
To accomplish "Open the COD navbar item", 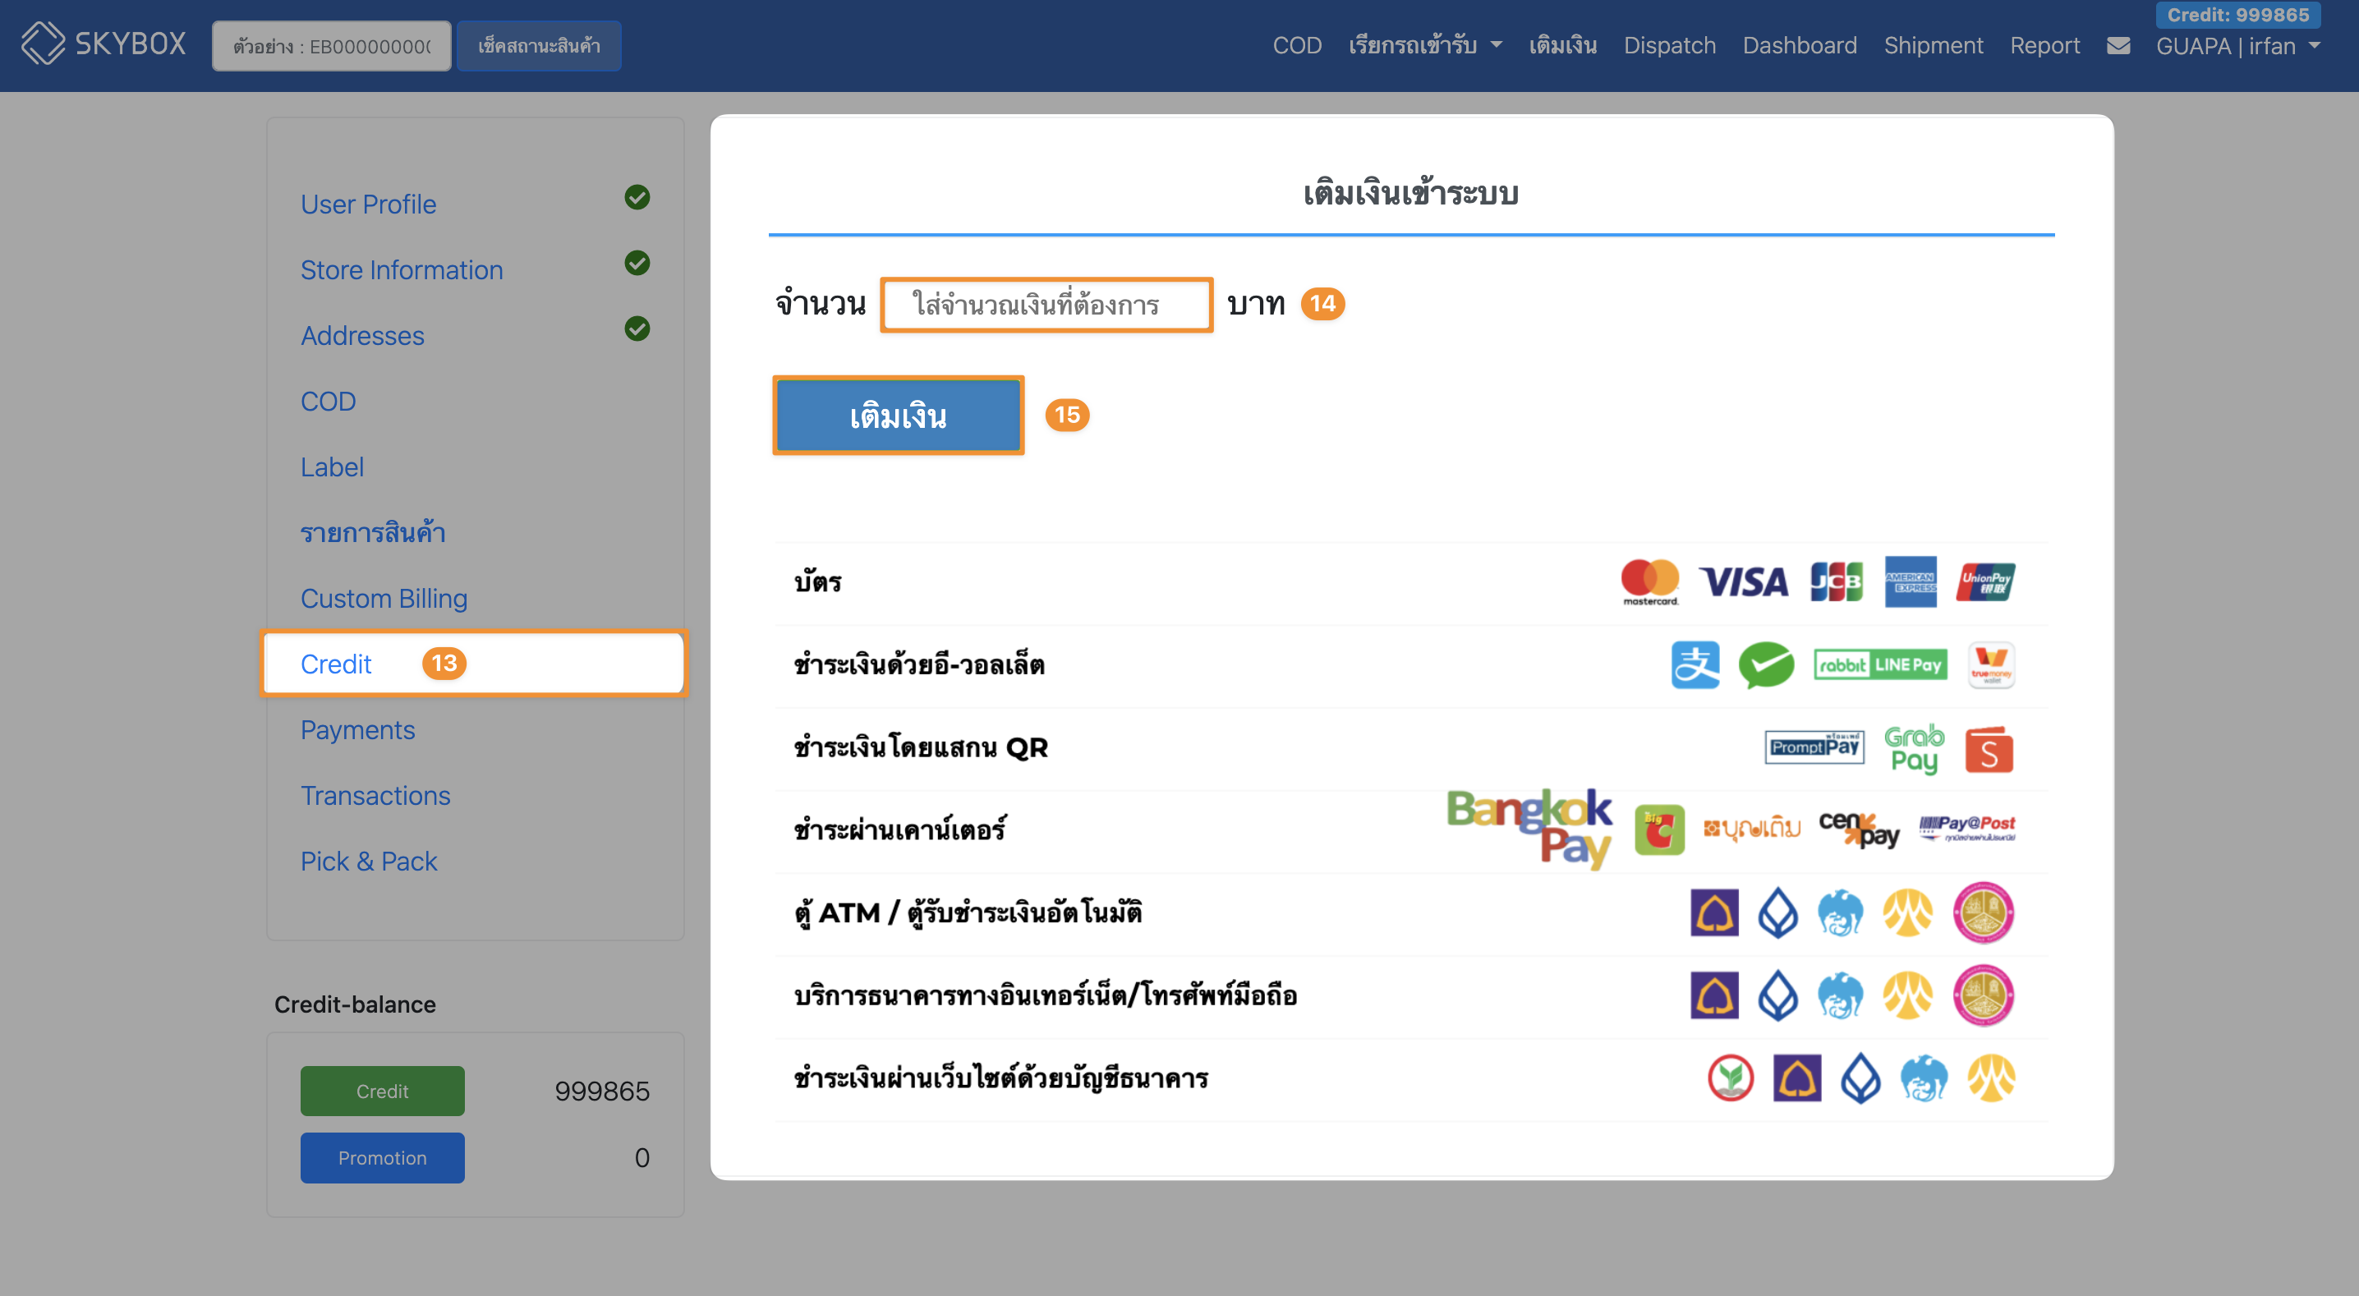I will point(1297,45).
